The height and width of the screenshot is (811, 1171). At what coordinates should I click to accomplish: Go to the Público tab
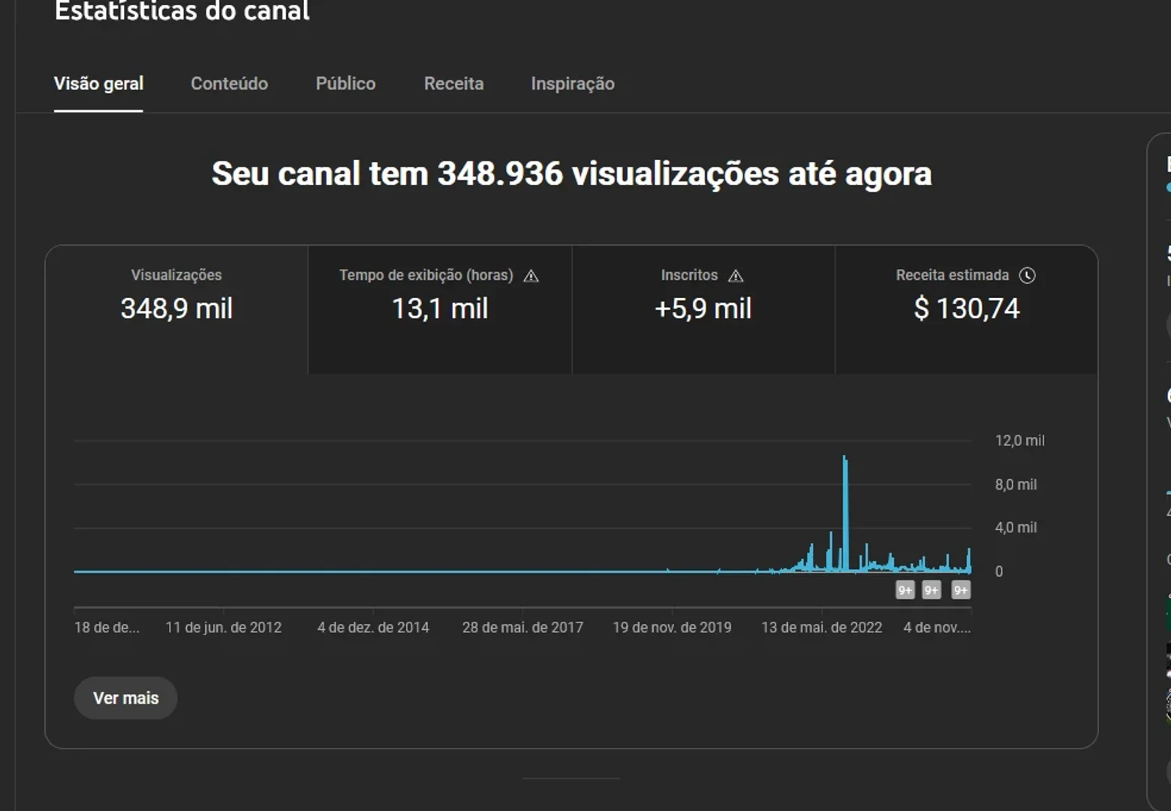(x=345, y=83)
